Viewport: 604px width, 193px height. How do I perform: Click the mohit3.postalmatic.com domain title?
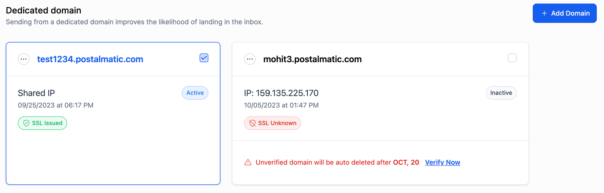coord(312,59)
